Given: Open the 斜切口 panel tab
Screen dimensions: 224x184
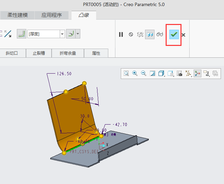Looking at the screenshot, I should point(11,53).
